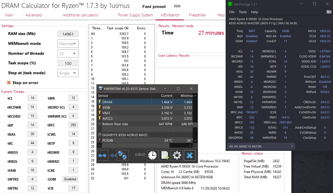Open the Number of threads dropdown

[x=68, y=54]
